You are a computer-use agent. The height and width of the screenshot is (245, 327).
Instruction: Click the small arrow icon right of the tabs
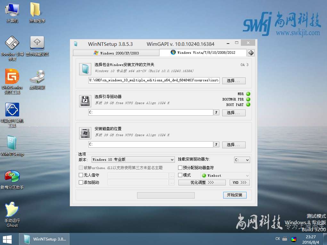pyautogui.click(x=251, y=53)
